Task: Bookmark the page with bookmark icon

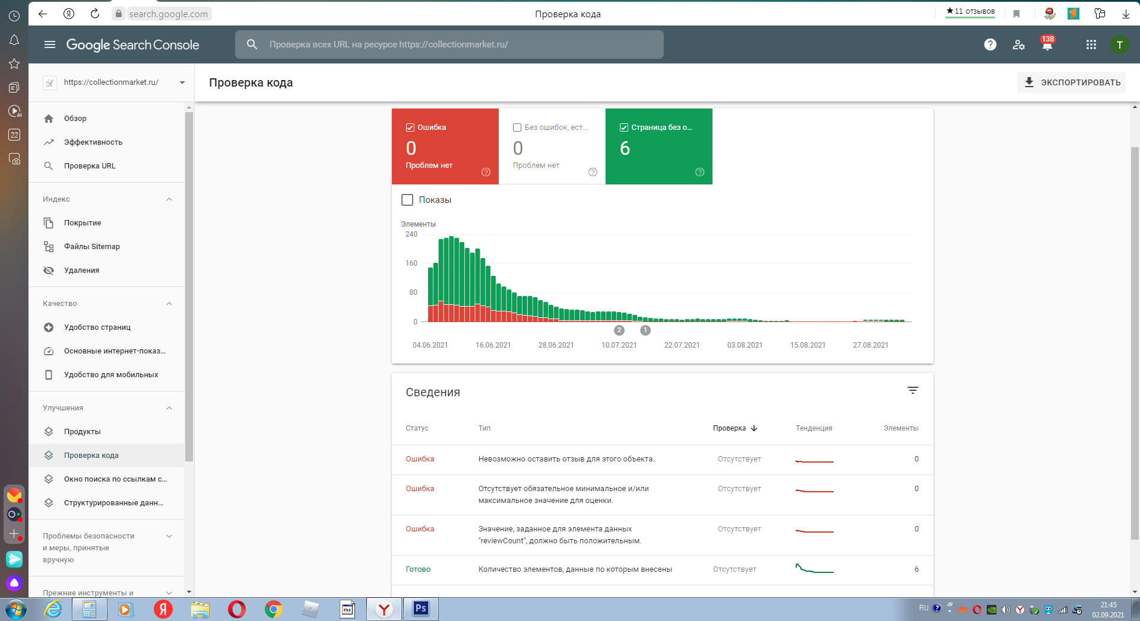Action: coord(1016,14)
